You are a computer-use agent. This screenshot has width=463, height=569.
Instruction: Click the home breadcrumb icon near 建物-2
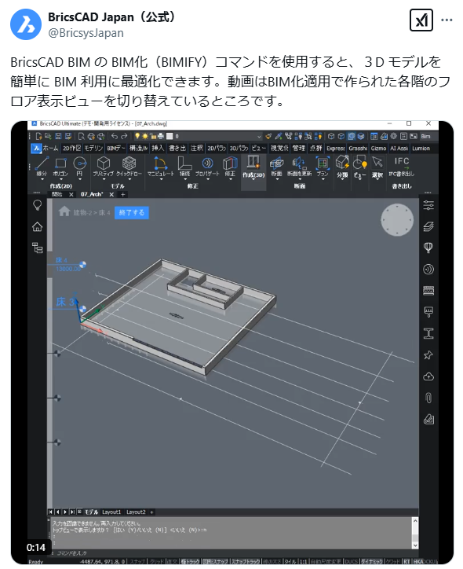pos(64,211)
